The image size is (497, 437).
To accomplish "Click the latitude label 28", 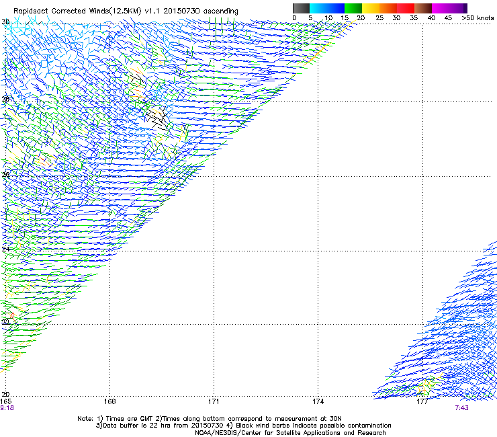I will pos(5,99).
